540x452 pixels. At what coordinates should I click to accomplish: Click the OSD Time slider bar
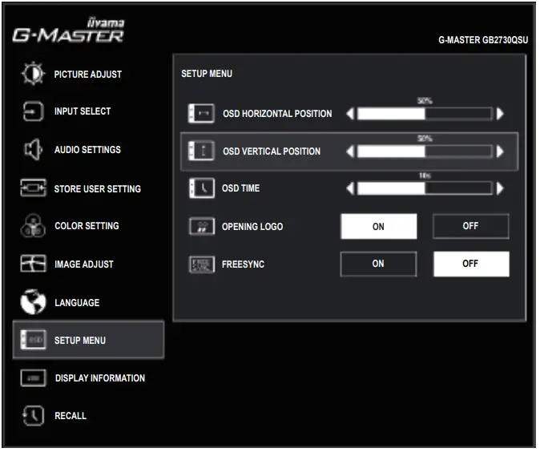(x=425, y=188)
